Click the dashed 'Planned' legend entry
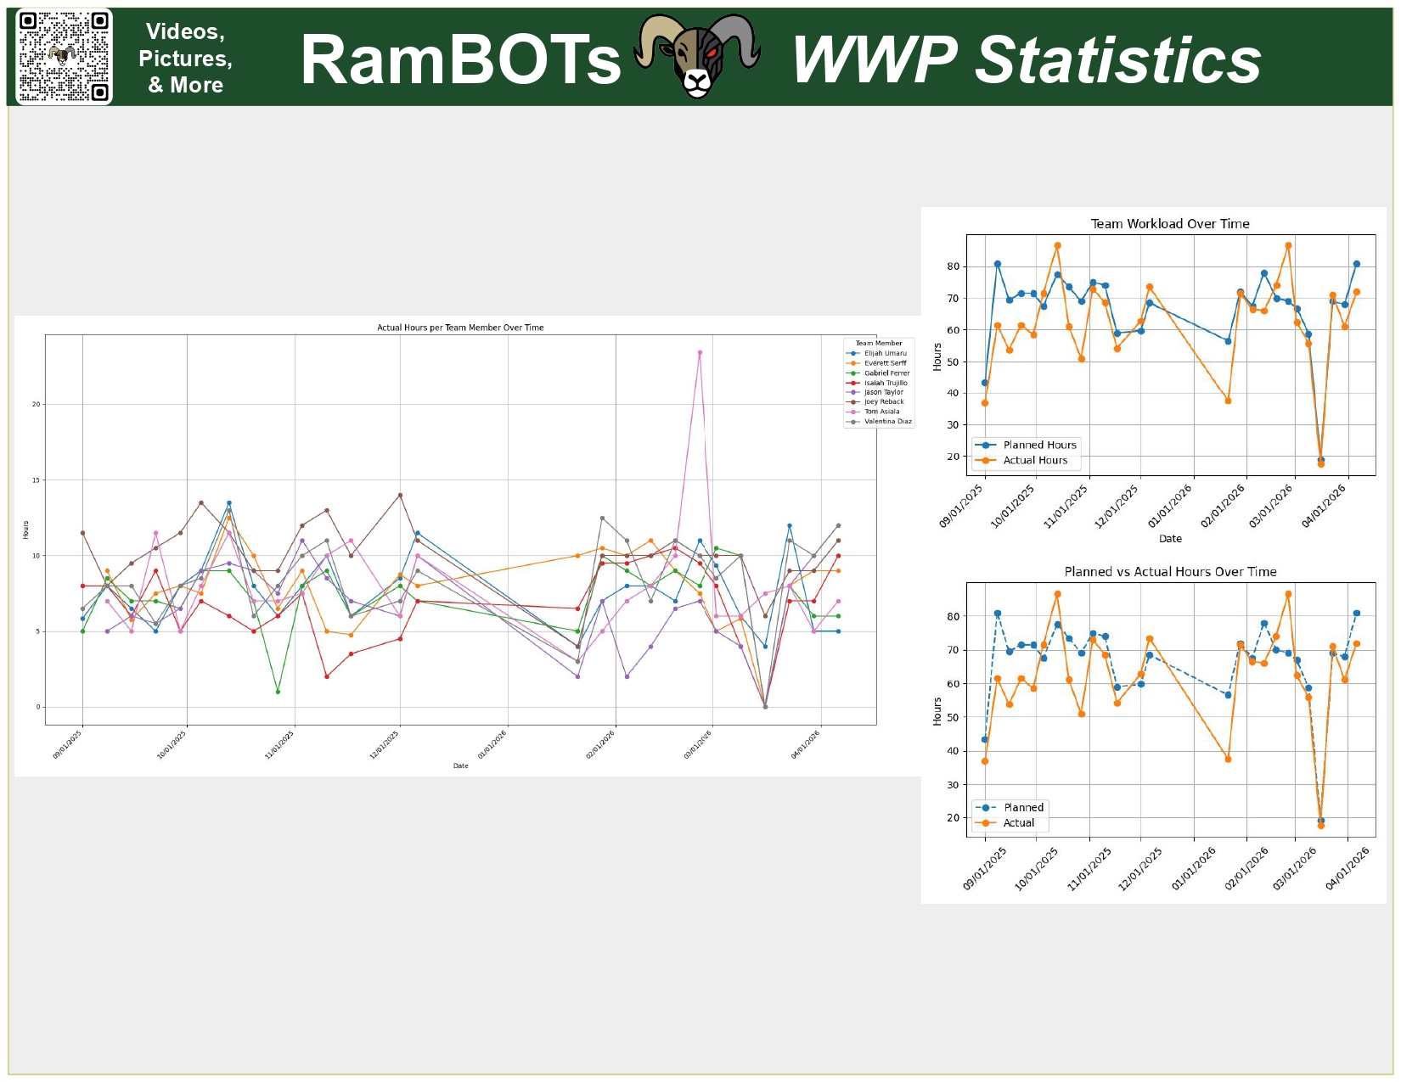This screenshot has width=1401, height=1082. [1010, 808]
